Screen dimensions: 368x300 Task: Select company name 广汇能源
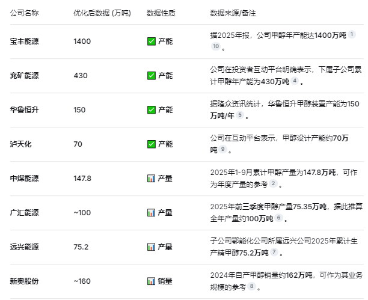pyautogui.click(x=24, y=213)
